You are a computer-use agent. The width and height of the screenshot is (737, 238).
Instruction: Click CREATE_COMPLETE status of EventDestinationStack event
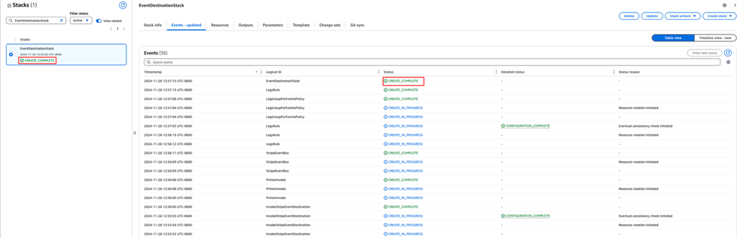[401, 81]
